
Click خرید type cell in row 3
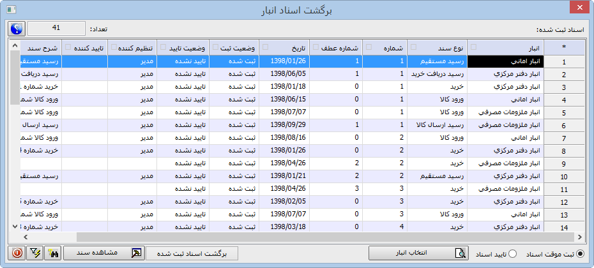point(437,87)
